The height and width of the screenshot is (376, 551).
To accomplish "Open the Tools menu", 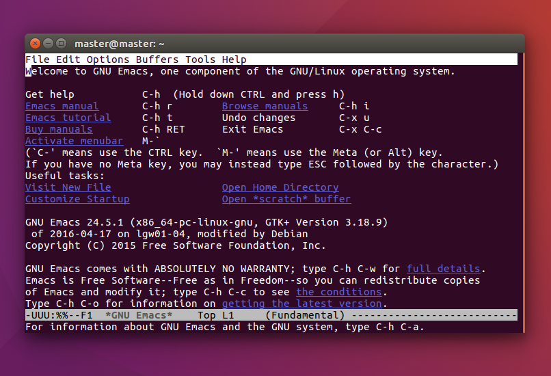I will pos(200,59).
